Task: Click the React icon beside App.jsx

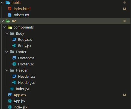Action: coord(10,101)
